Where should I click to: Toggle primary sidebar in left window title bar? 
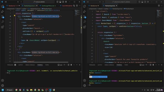[57, 2]
